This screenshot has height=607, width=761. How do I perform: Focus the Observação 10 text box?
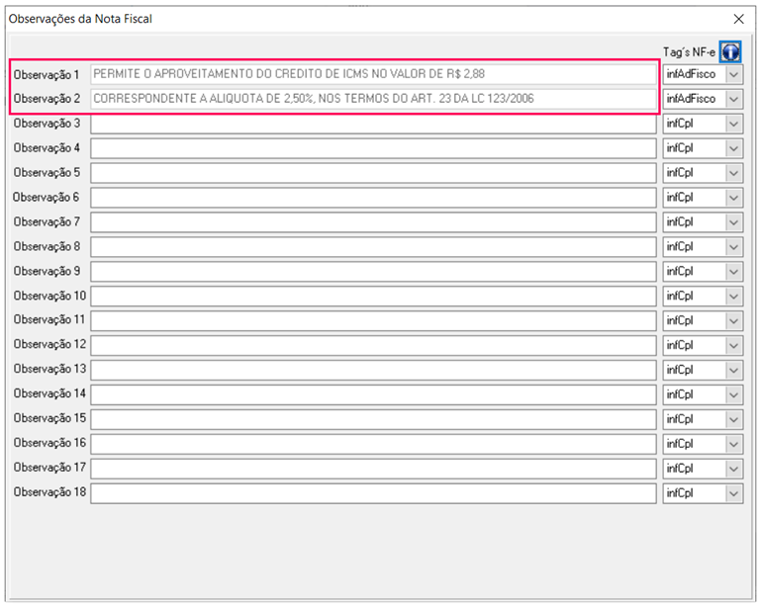pos(373,296)
